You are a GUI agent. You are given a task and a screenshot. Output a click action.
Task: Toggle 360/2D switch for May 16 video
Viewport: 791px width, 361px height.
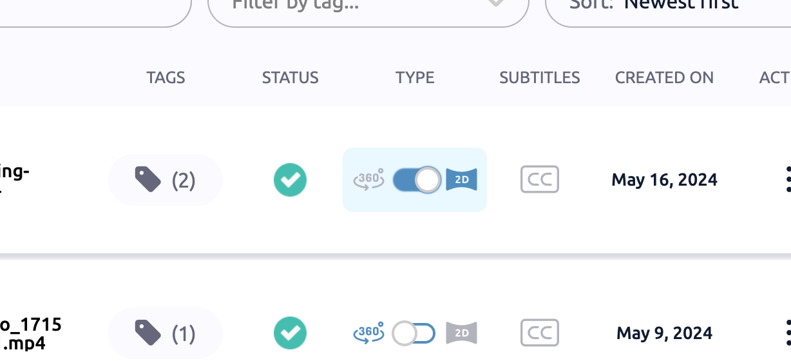(417, 179)
